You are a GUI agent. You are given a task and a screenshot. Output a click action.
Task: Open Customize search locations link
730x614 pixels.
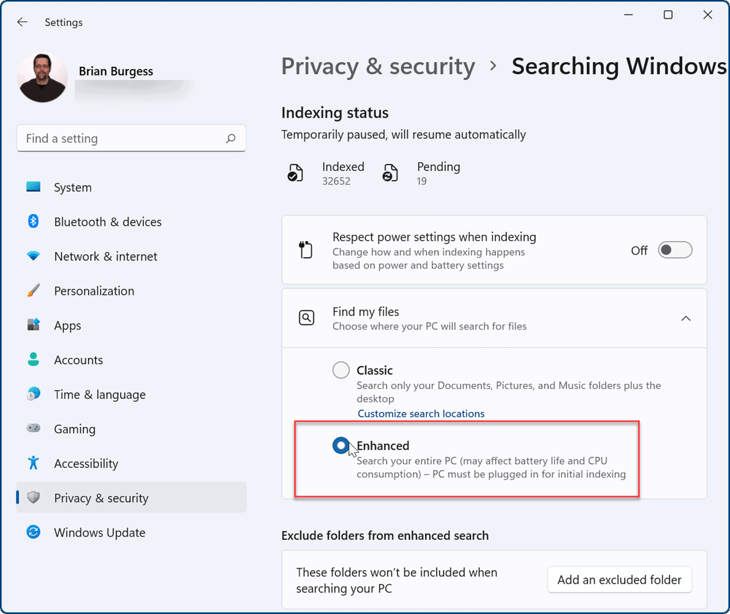[421, 413]
